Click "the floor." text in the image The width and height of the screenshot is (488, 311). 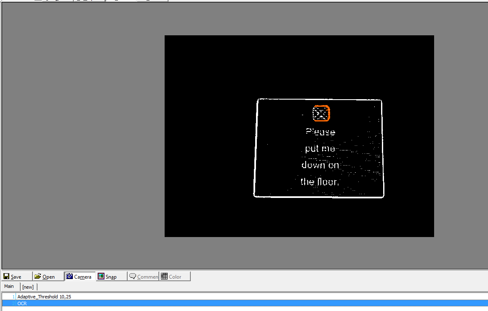coord(320,182)
